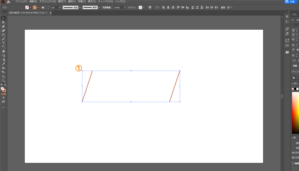
Task: Select the Artboard tool
Action: pyautogui.click(x=3, y=76)
